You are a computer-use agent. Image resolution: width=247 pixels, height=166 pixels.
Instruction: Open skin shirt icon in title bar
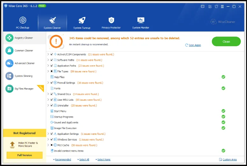point(216,6)
